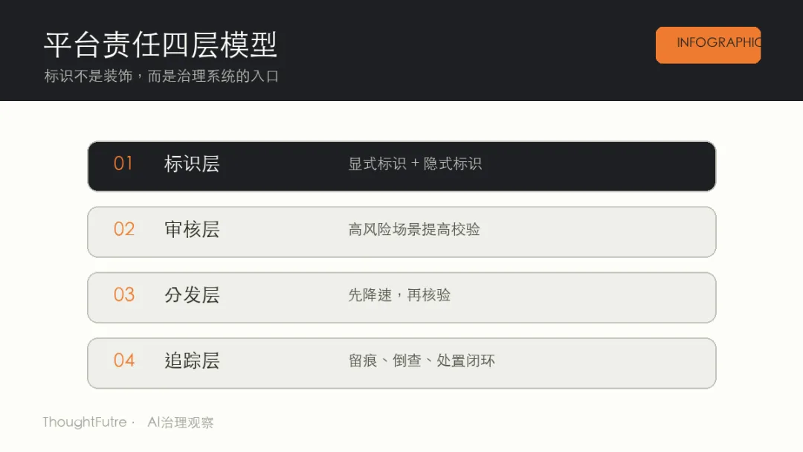Select the 03 分发层 row
The height and width of the screenshot is (452, 803).
(401, 297)
